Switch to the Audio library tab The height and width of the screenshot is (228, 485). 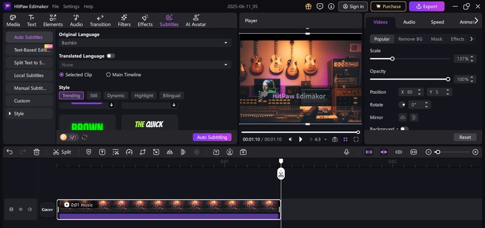(76, 21)
